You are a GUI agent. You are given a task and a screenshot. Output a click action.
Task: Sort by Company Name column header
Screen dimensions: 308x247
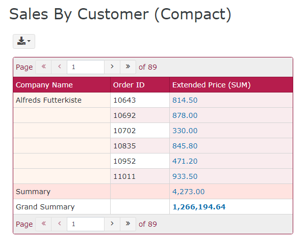pos(44,85)
